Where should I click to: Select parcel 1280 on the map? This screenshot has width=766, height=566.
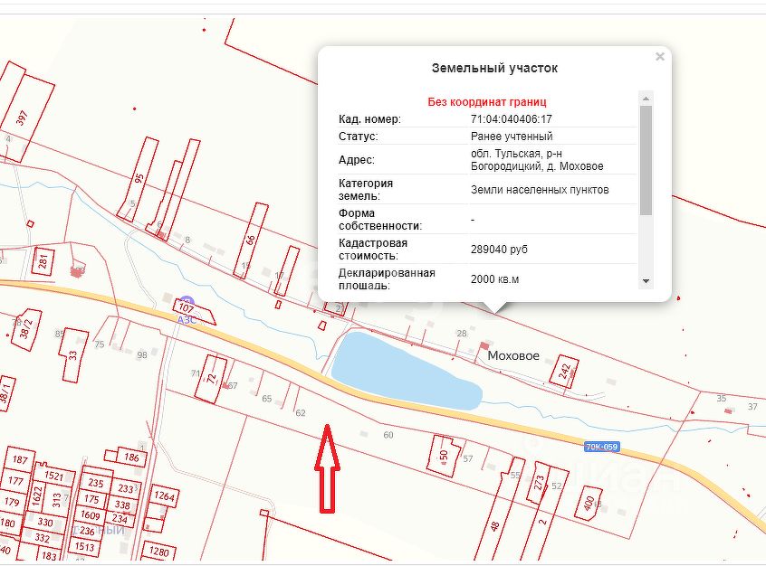(158, 552)
